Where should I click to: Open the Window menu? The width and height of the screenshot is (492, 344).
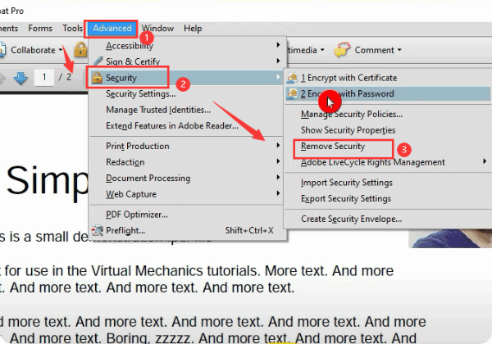pos(156,28)
